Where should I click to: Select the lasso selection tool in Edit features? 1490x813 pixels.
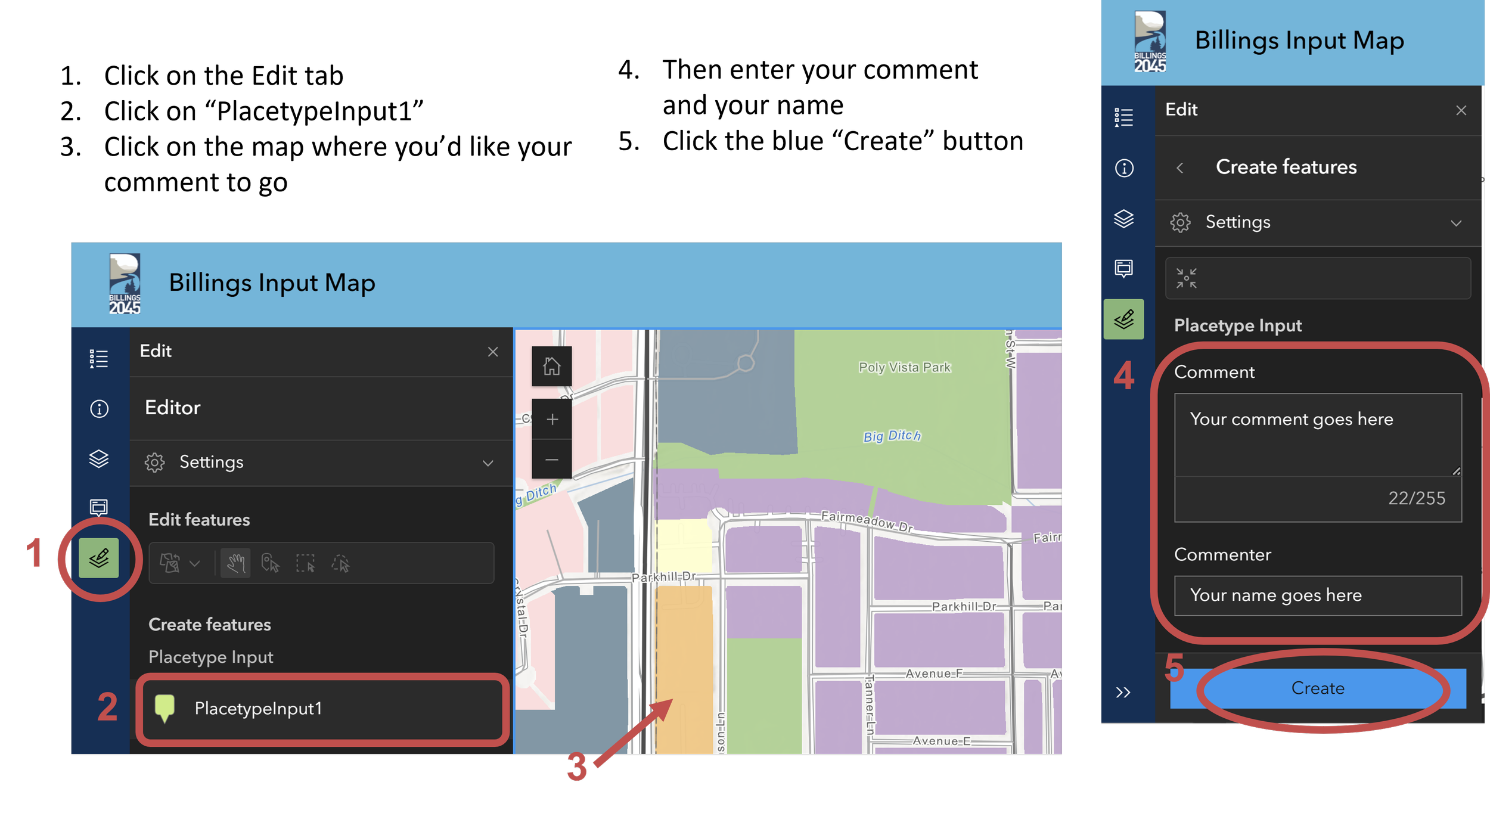pyautogui.click(x=341, y=563)
